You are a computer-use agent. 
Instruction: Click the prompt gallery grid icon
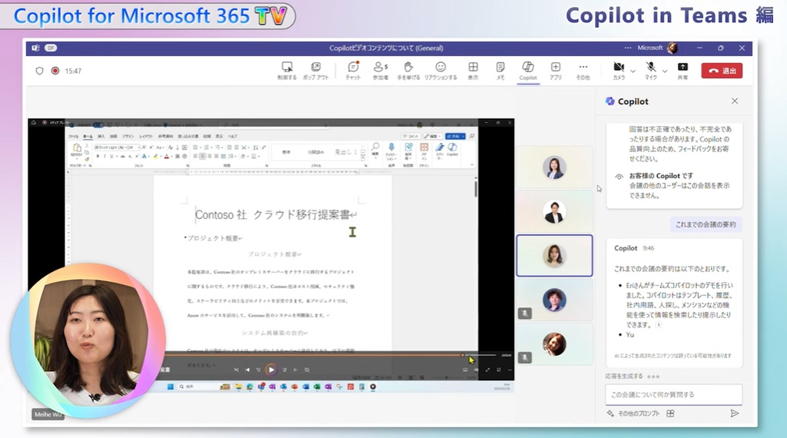tap(670, 413)
